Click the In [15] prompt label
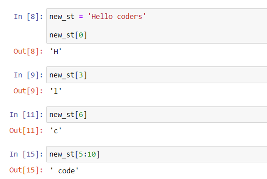Image resolution: width=267 pixels, height=179 pixels. click(x=26, y=154)
